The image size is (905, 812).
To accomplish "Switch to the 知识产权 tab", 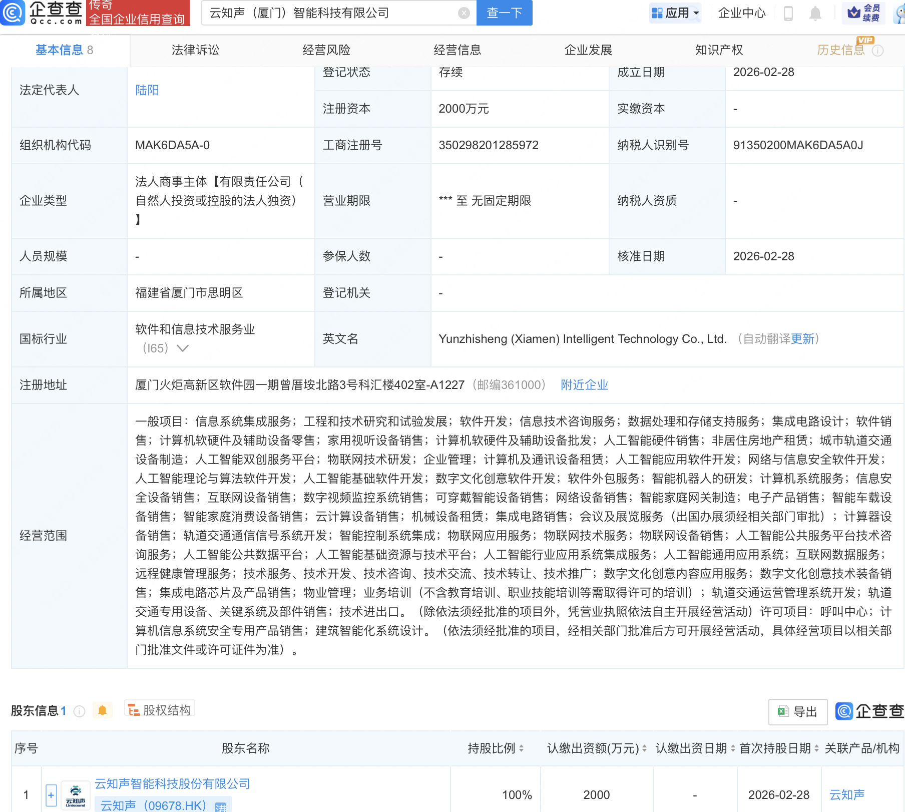I will pyautogui.click(x=719, y=50).
